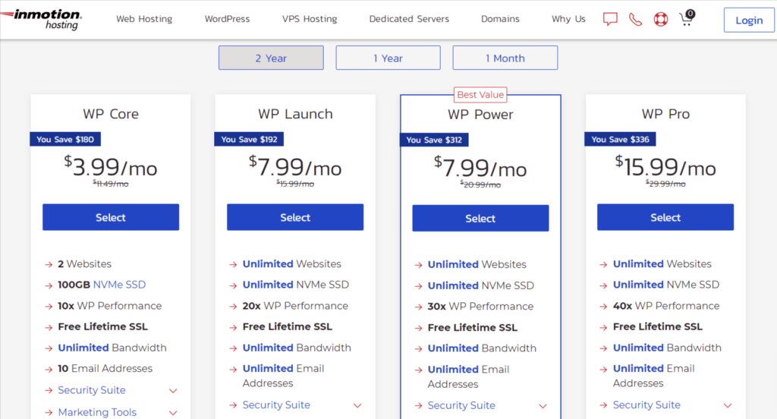Open the live chat icon
This screenshot has width=777, height=419.
click(x=610, y=19)
